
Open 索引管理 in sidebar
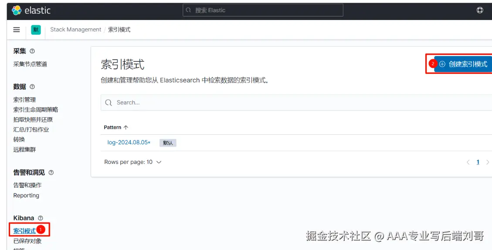tap(24, 100)
